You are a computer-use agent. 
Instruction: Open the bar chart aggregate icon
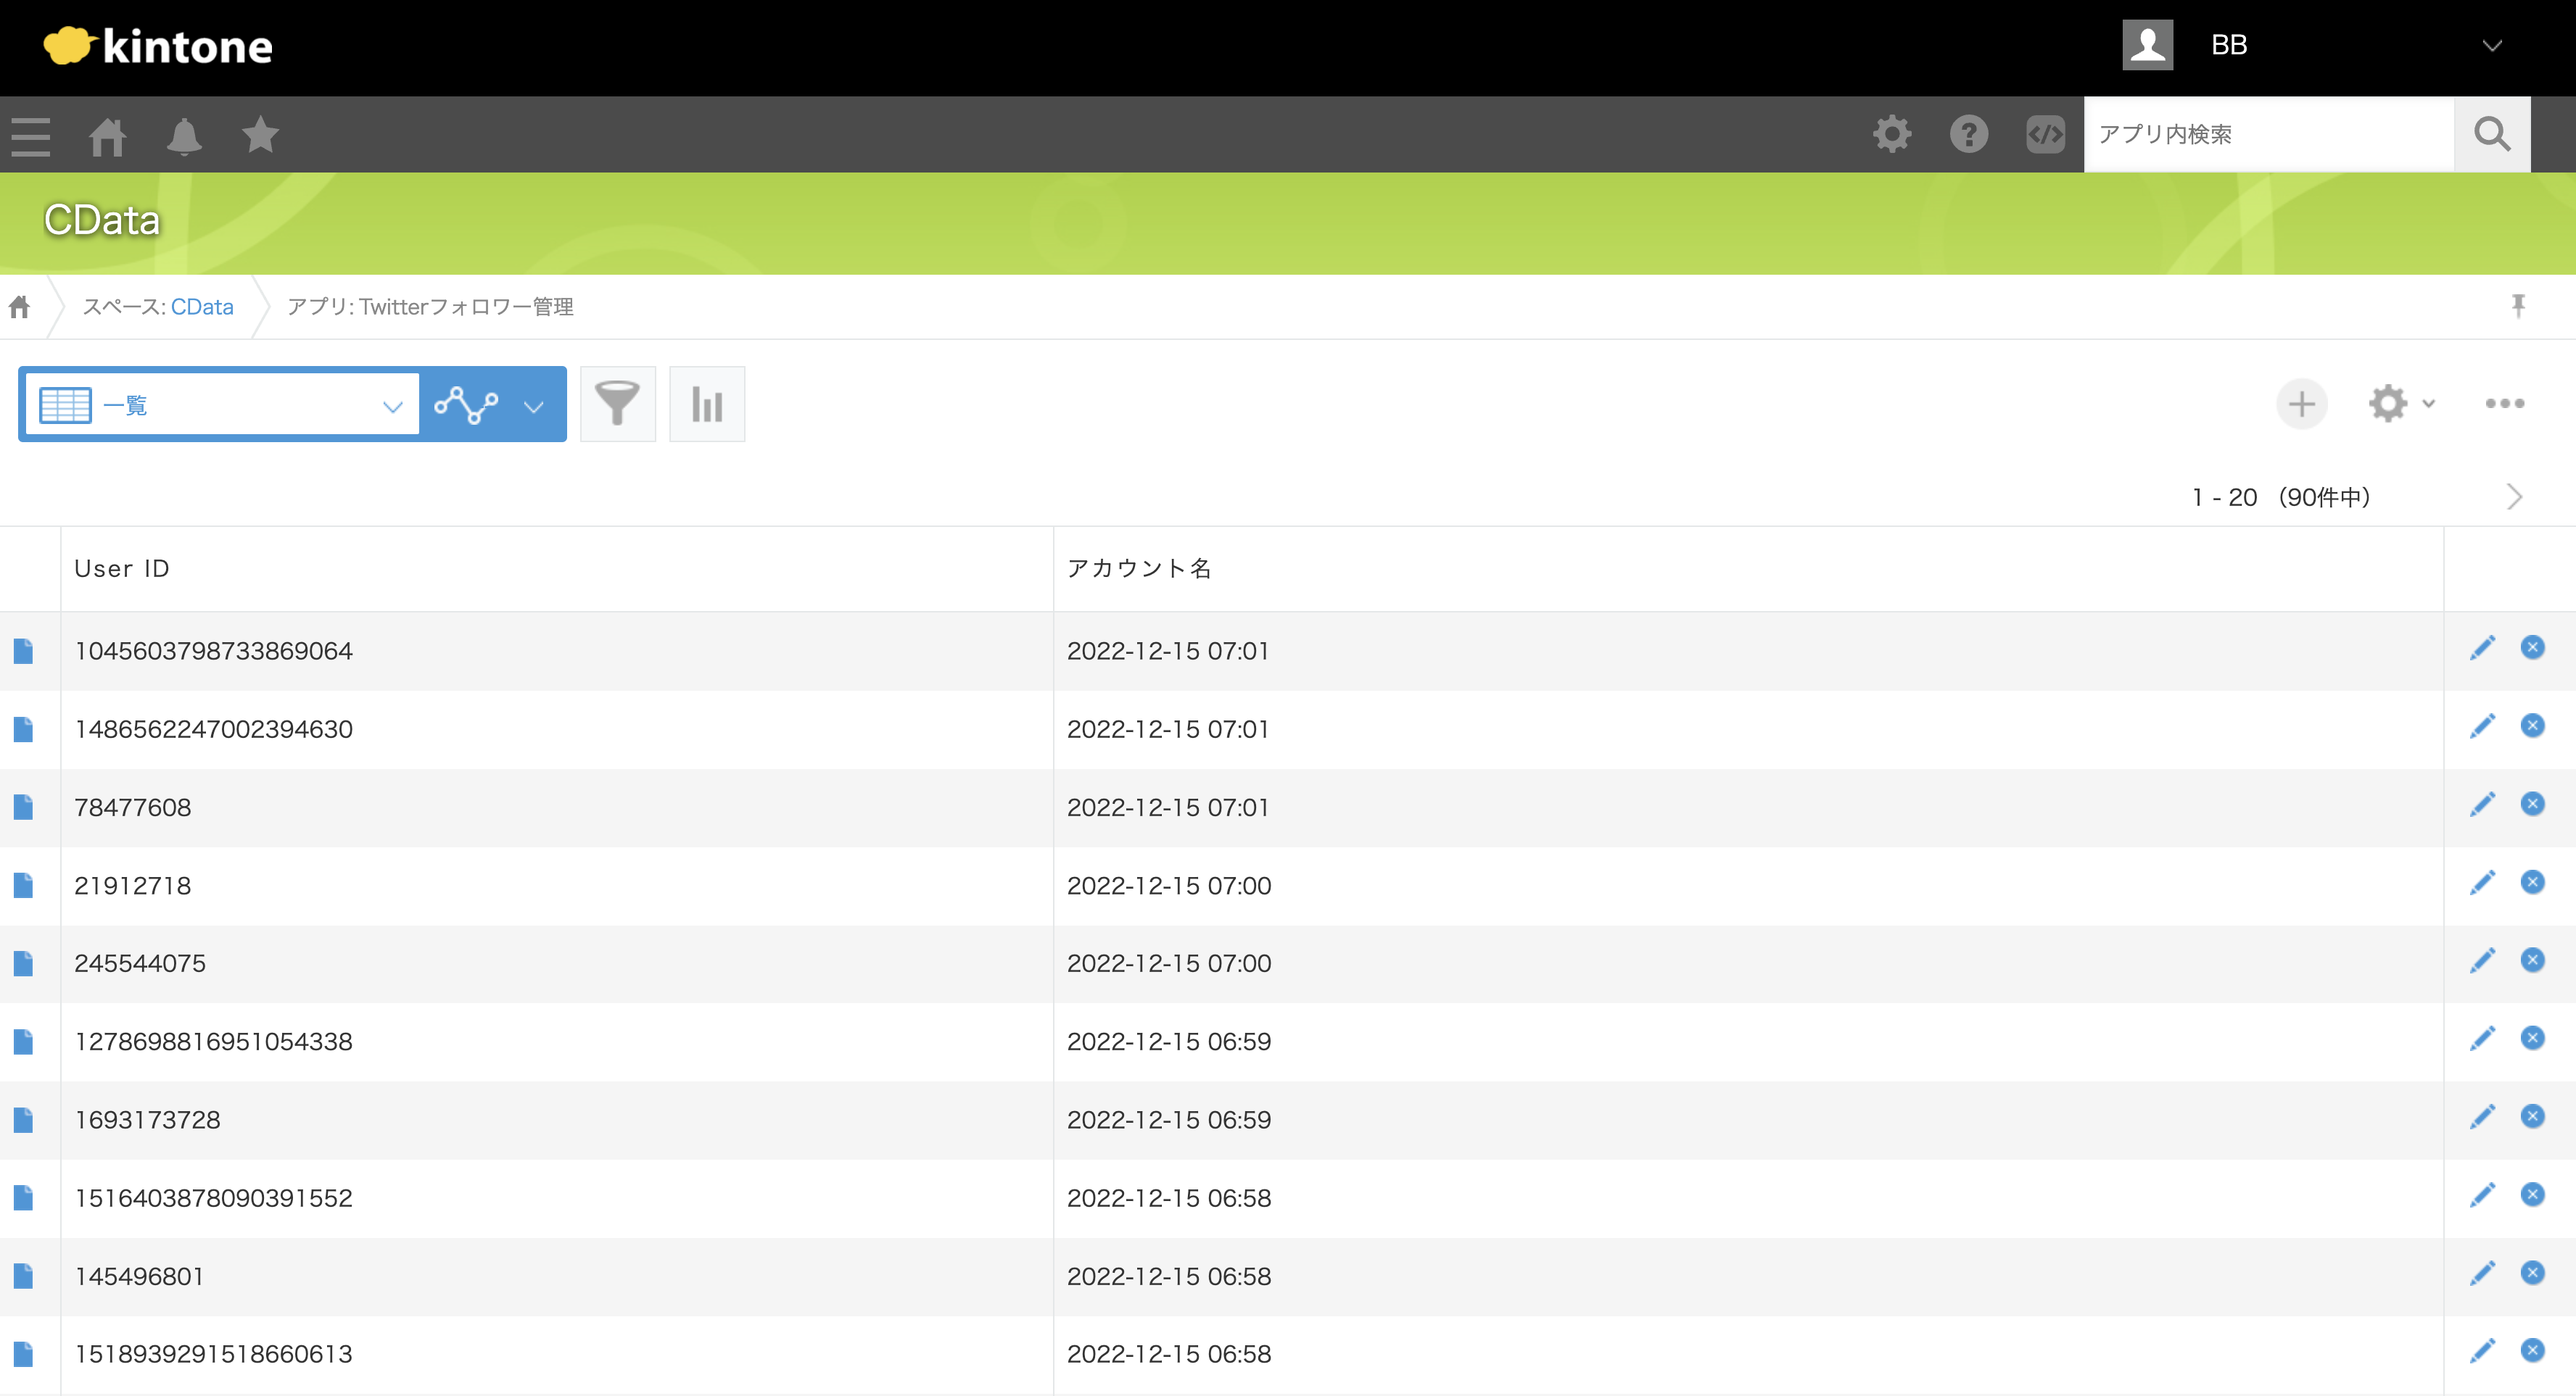pyautogui.click(x=706, y=404)
